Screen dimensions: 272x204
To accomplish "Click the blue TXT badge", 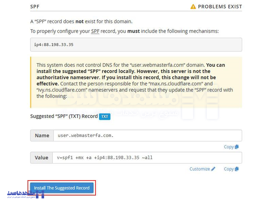I will pyautogui.click(x=105, y=117).
